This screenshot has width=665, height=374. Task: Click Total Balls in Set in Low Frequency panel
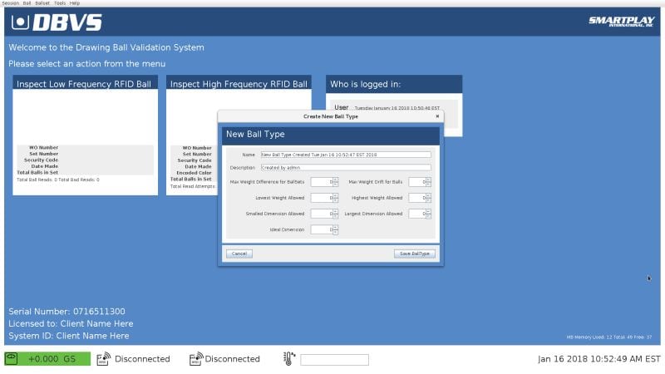point(37,173)
